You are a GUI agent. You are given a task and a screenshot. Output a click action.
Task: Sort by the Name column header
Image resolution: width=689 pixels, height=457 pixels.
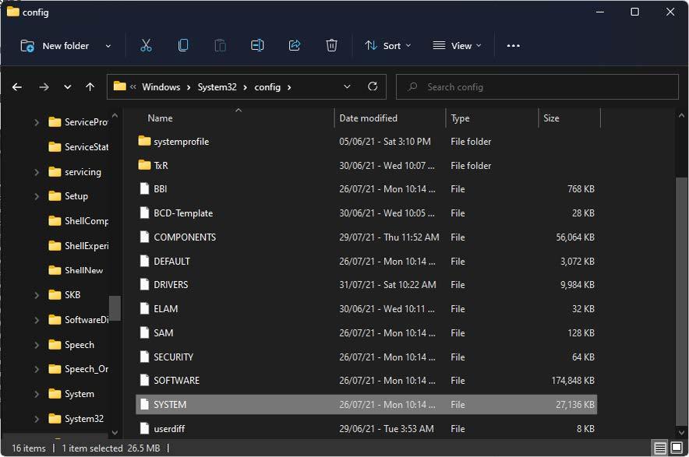[160, 118]
